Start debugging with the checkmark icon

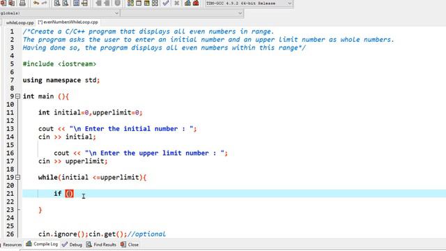pos(166,3)
